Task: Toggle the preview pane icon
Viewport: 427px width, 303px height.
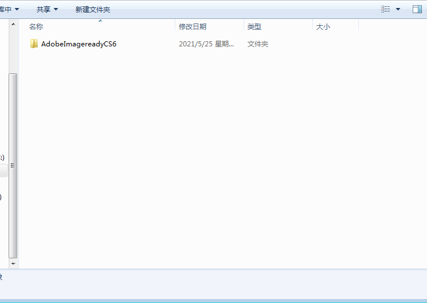Action: pos(417,9)
